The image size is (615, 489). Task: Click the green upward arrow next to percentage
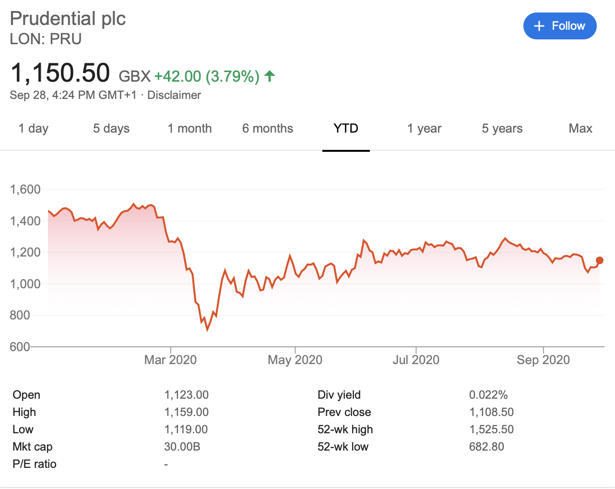point(270,75)
